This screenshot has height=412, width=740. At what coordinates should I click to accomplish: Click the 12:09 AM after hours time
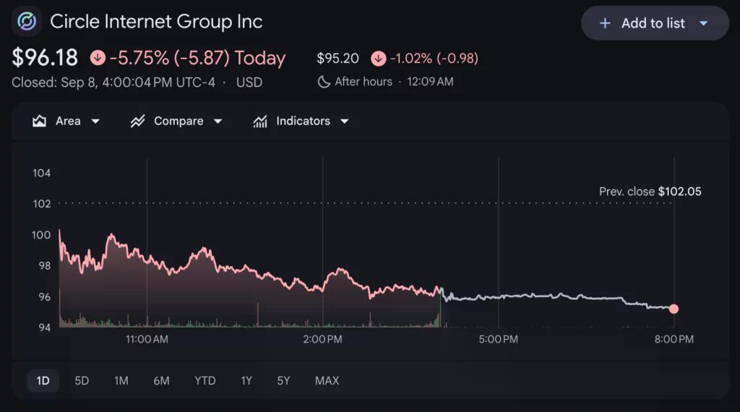[430, 82]
